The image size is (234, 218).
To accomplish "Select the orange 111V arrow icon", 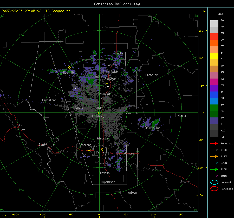I will (x=214, y=156).
